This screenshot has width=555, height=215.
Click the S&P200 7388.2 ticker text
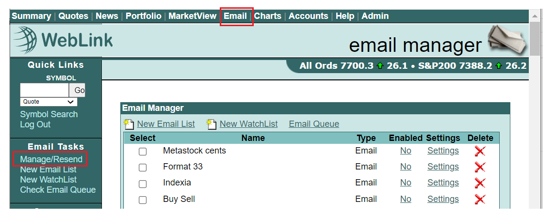click(x=455, y=66)
